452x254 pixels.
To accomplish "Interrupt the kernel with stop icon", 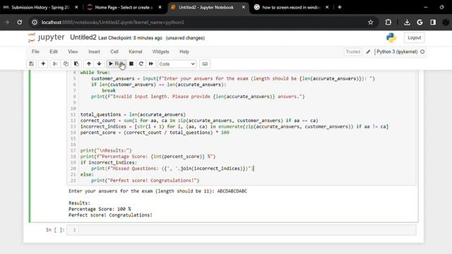I will point(131,64).
